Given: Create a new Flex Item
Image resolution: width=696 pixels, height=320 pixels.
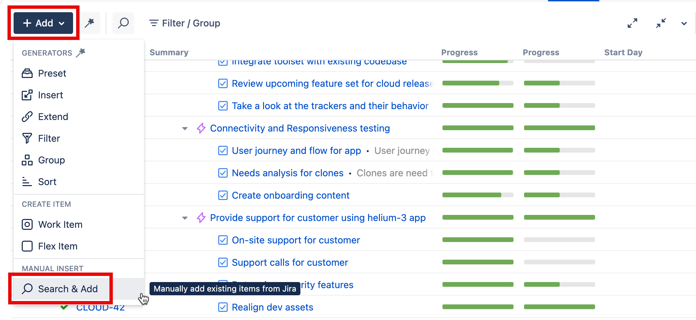Looking at the screenshot, I should [58, 246].
